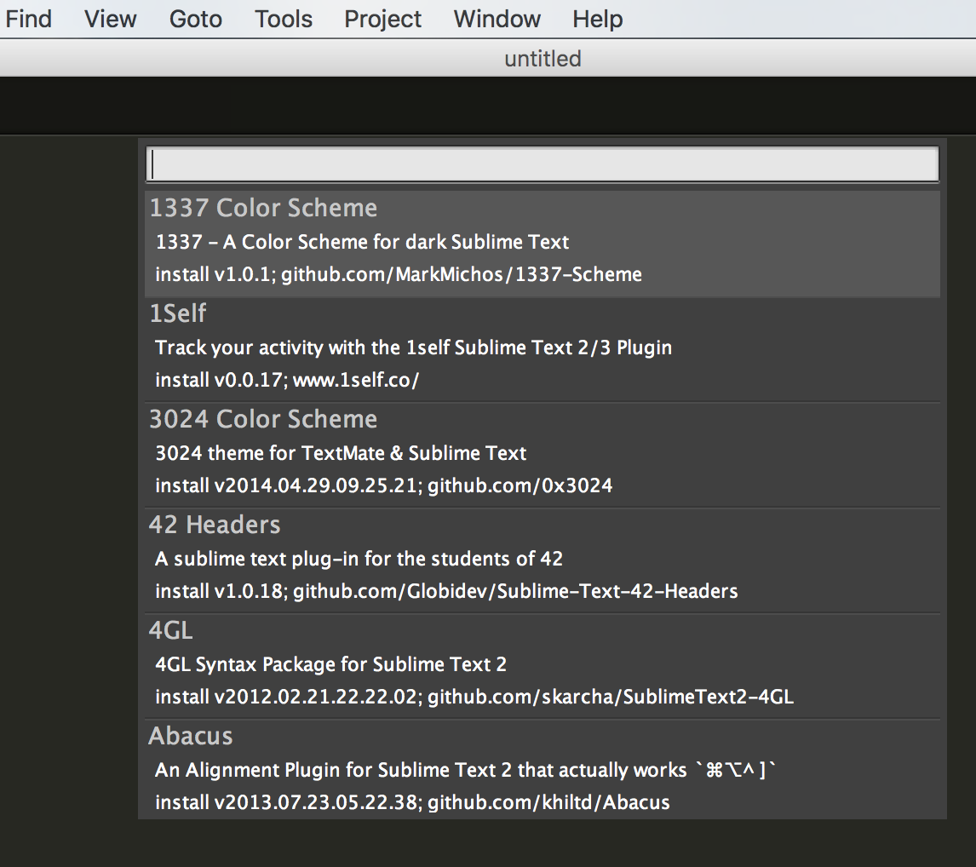Select the 3024 Color Scheme package title
Screen dimensions: 976x867
tap(263, 419)
